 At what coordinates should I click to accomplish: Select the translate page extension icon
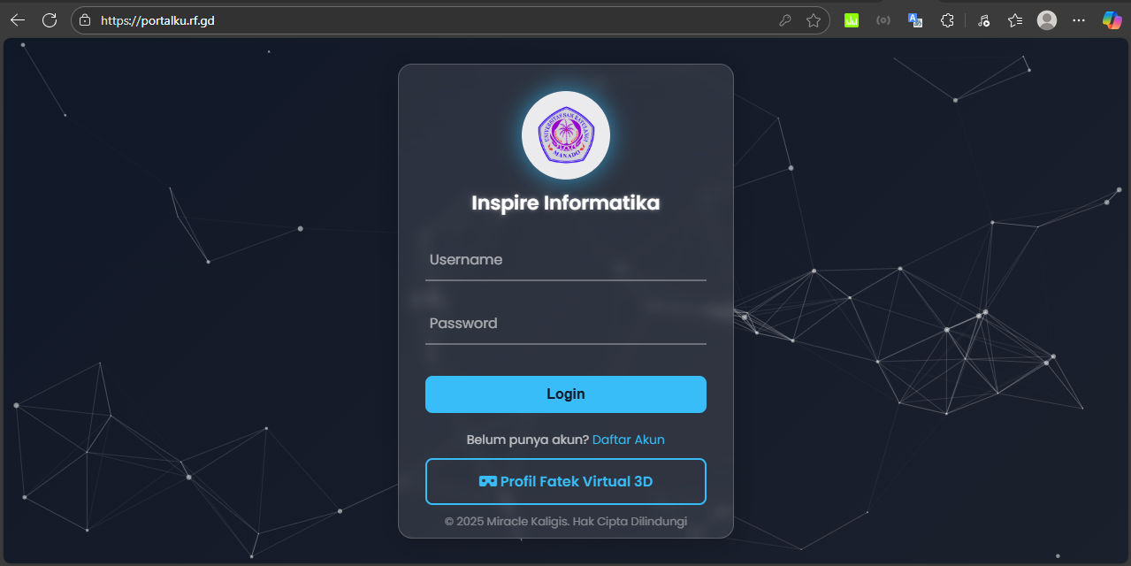click(x=914, y=19)
